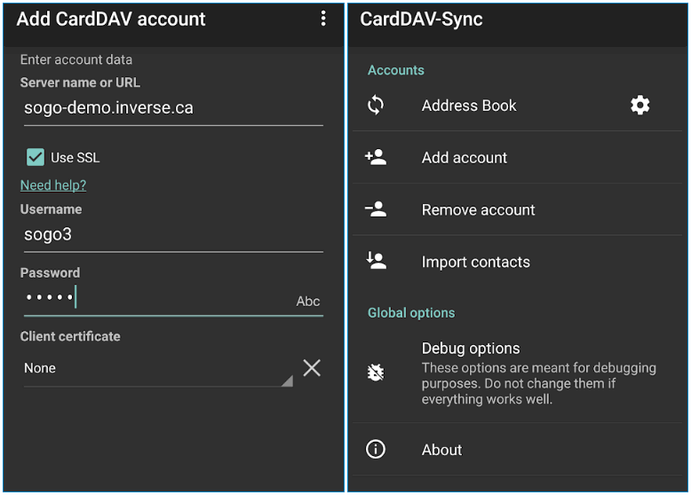
Task: Tap the remove account person icon
Action: [x=376, y=209]
